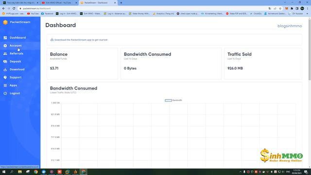Click the sidebar Download arrow icon
The height and width of the screenshot is (175, 311).
(5, 70)
